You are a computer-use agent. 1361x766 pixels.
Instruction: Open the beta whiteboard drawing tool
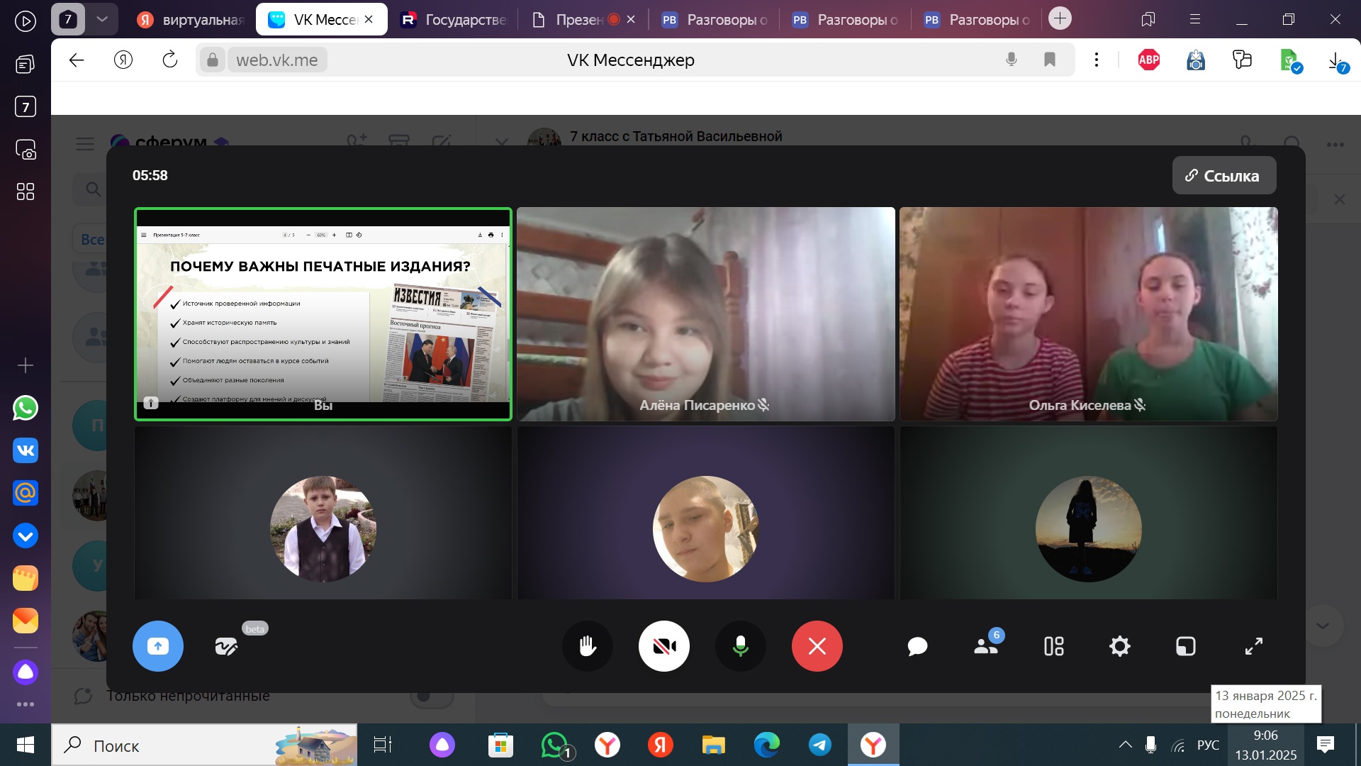pyautogui.click(x=226, y=646)
